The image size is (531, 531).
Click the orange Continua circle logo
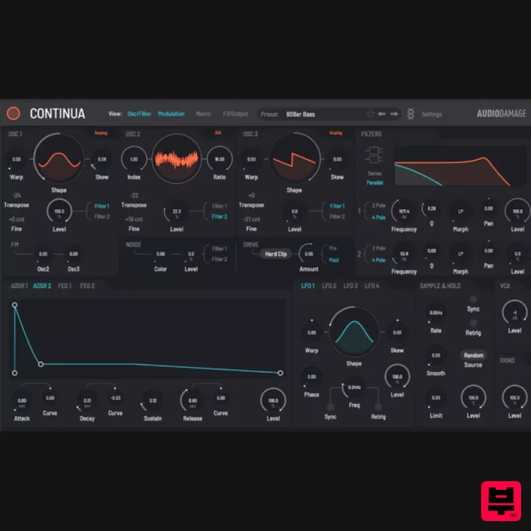pos(13,114)
